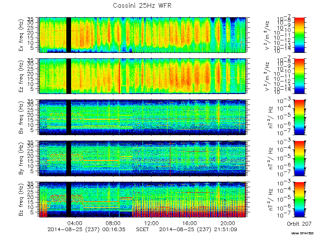Click the black data gap in the Ex panel
This screenshot has height=235, width=314.
(x=68, y=35)
